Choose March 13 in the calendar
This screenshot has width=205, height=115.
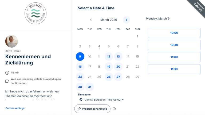(x=118, y=56)
